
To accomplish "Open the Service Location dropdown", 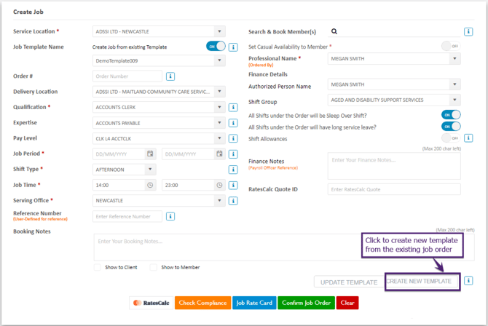I will [159, 31].
